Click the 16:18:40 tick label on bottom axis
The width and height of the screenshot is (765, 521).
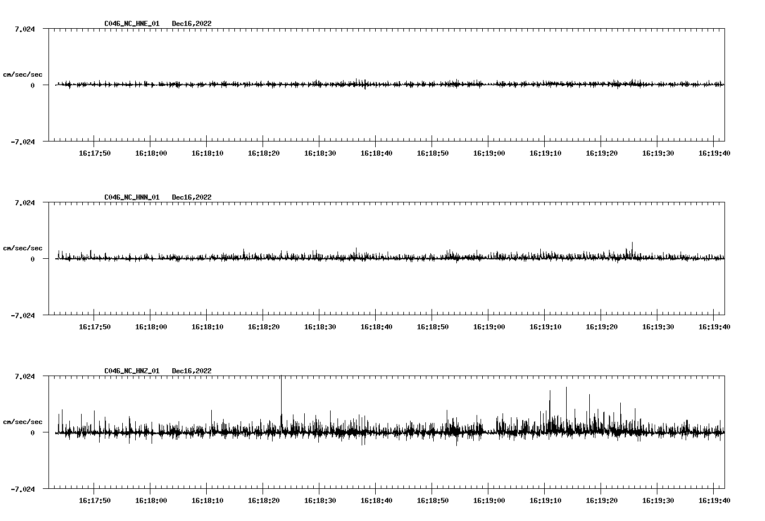point(376,500)
